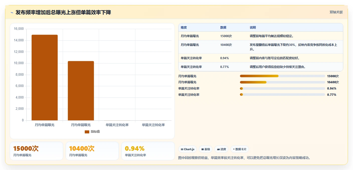Click the progress bar labeled 0.77%
Viewport: 353px width, 170px height.
pos(282,95)
